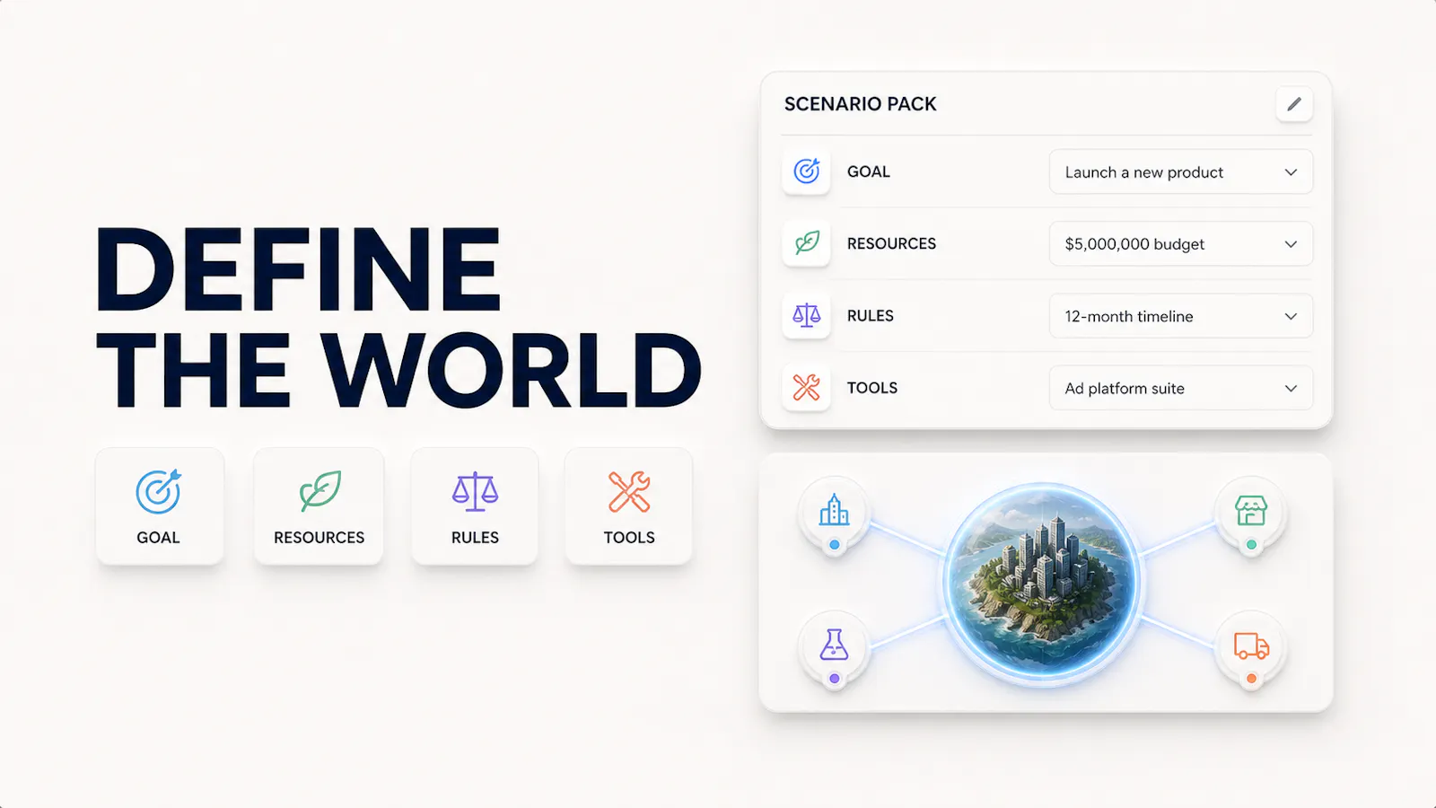Select the RULES card under the headline

pos(475,506)
